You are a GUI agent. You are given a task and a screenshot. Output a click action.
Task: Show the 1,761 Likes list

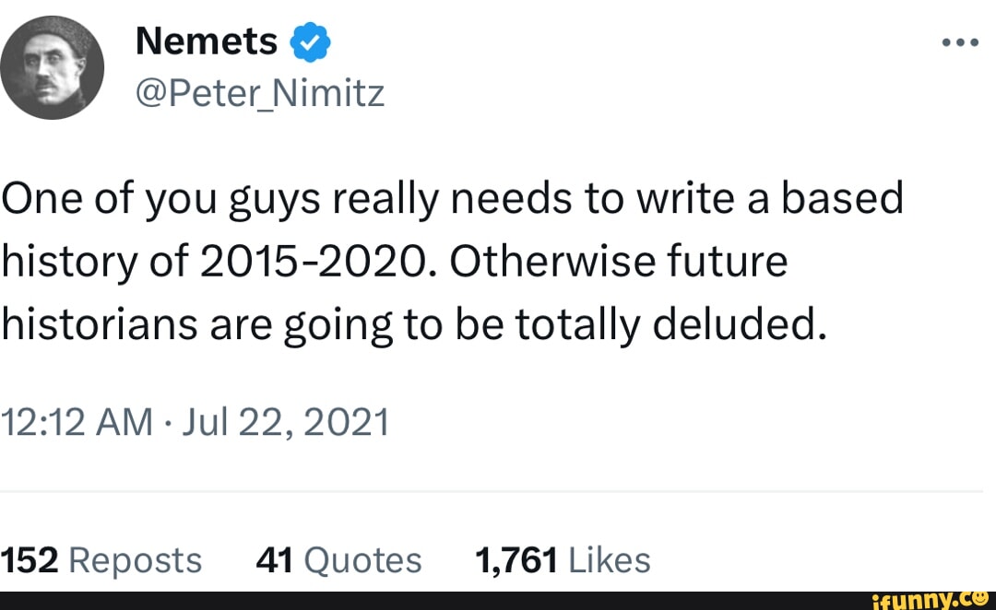[x=562, y=559]
